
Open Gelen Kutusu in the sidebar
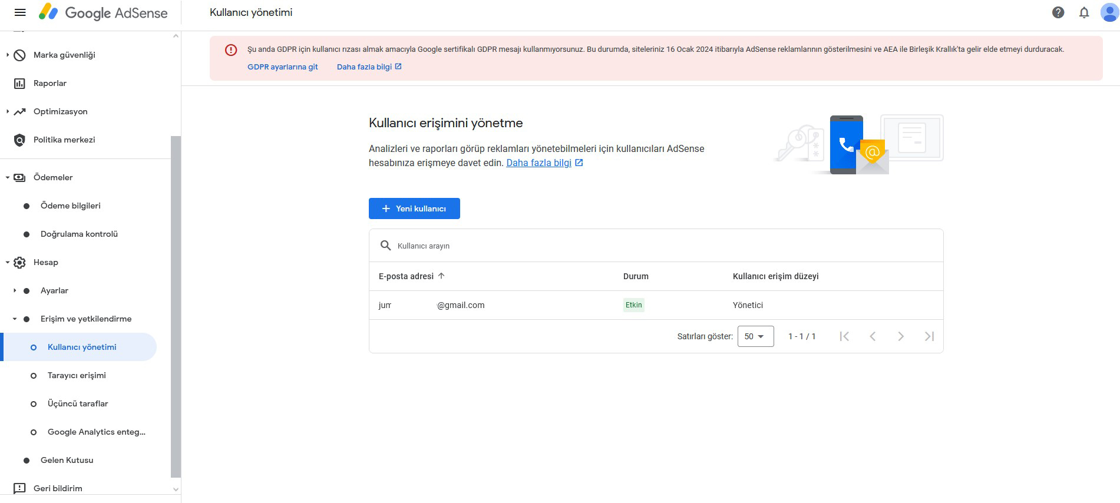click(x=67, y=460)
